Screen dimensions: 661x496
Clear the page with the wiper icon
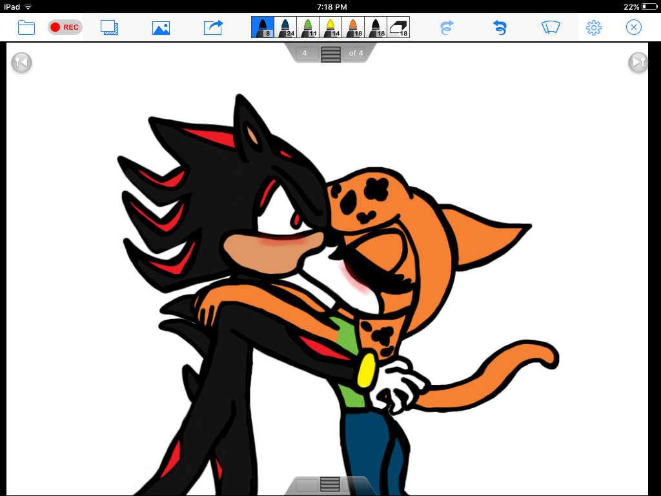pos(551,27)
